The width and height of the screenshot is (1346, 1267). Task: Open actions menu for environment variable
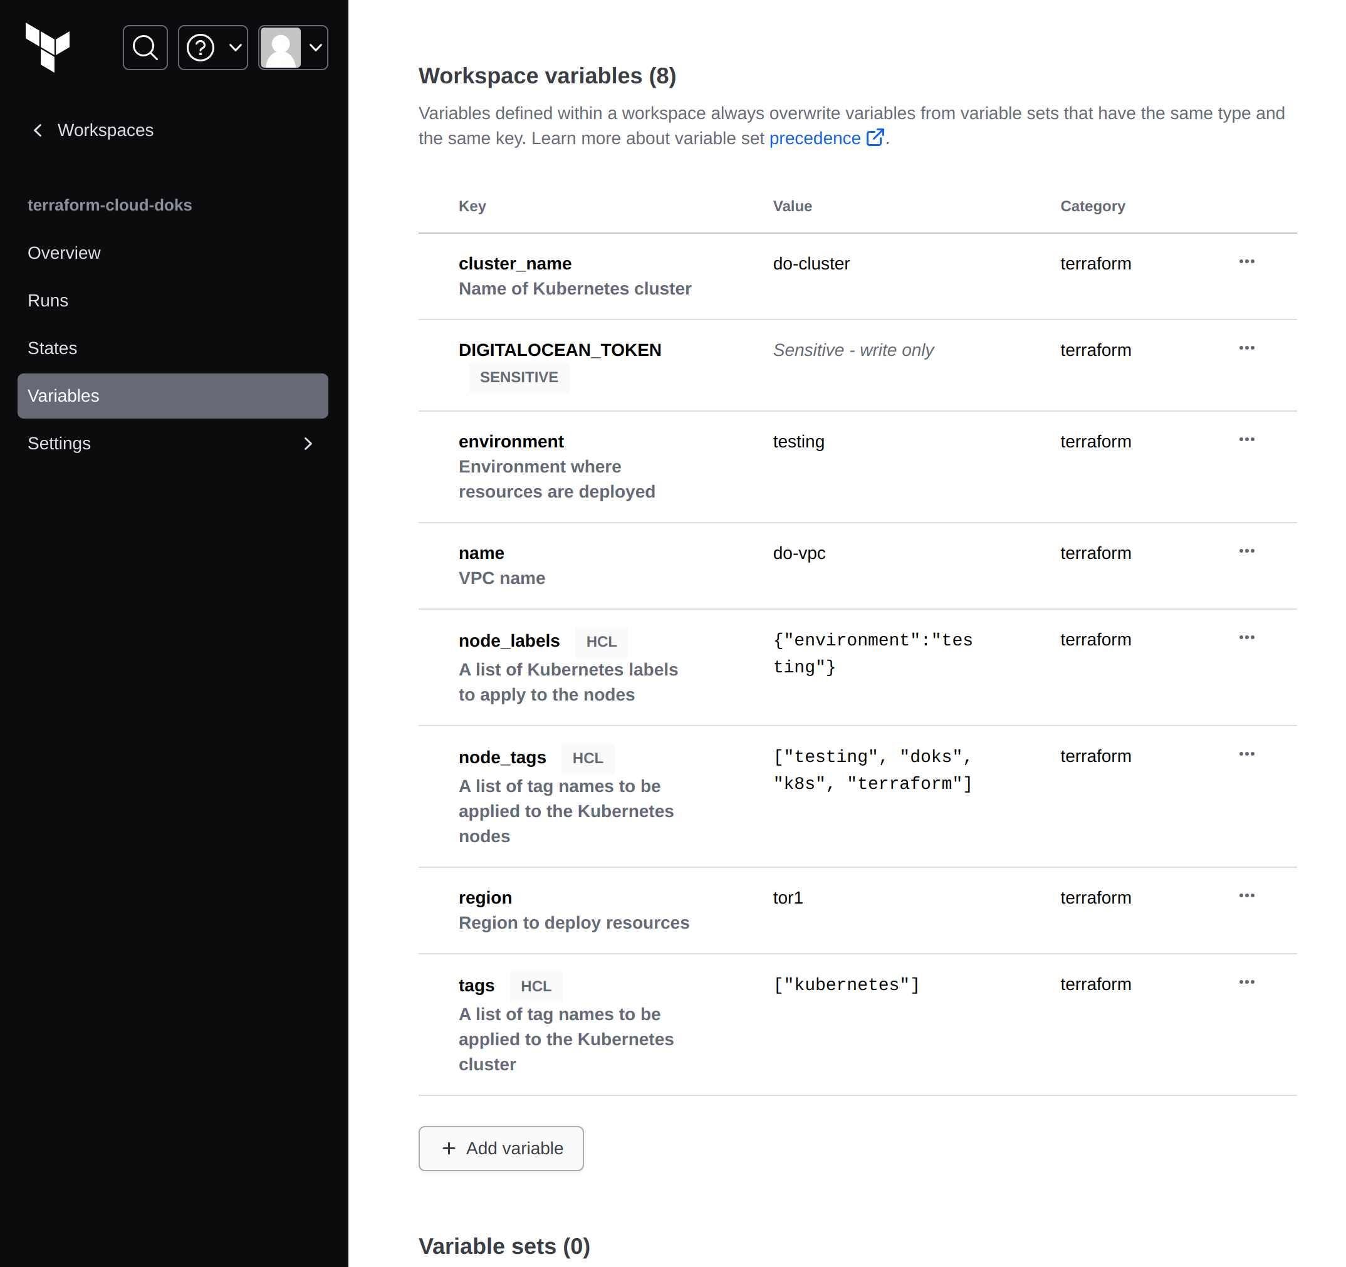[1246, 439]
